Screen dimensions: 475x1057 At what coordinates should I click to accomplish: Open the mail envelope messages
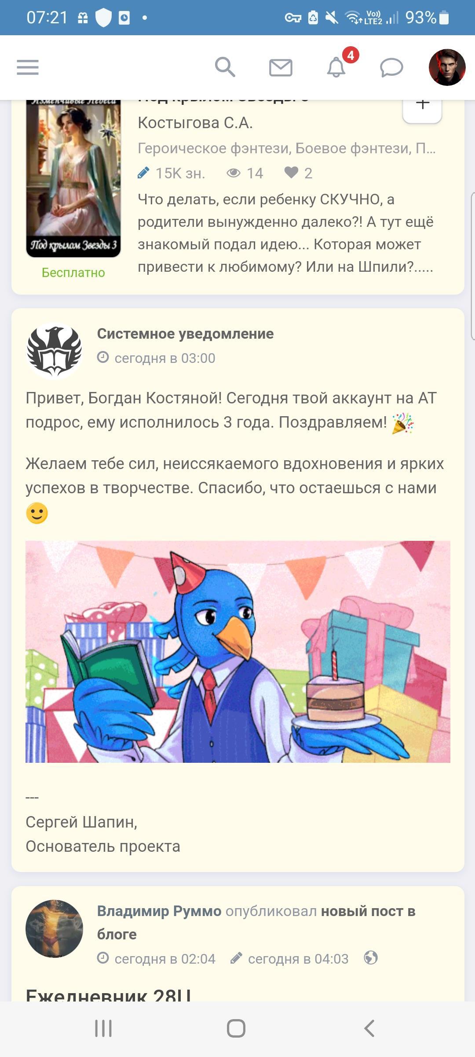pos(281,68)
